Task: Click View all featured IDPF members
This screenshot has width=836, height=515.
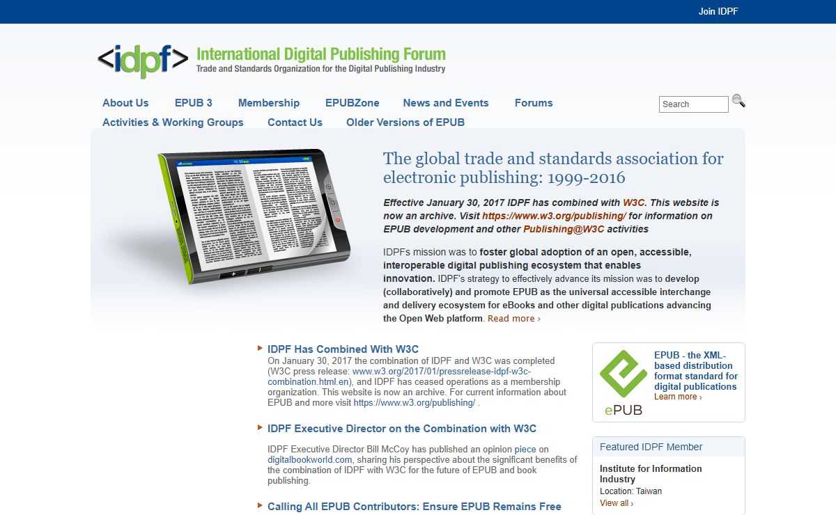Action: click(617, 503)
